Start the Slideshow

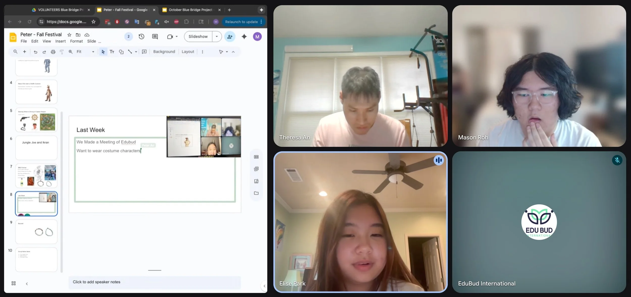point(198,37)
